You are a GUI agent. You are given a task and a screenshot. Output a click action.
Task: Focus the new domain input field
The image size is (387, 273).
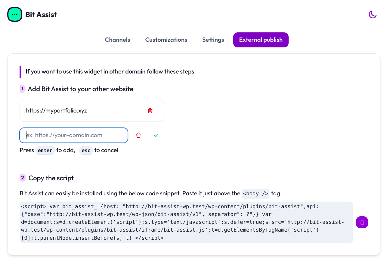tap(74, 135)
